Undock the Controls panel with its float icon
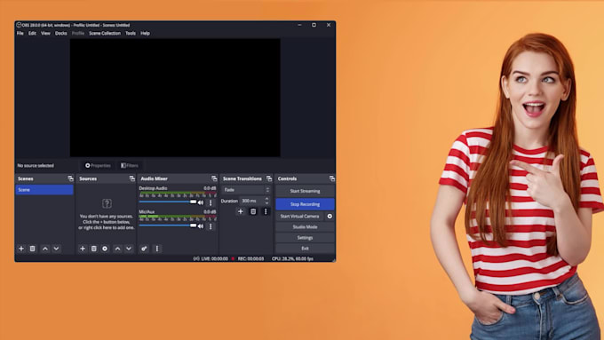The image size is (604, 340). (x=331, y=178)
